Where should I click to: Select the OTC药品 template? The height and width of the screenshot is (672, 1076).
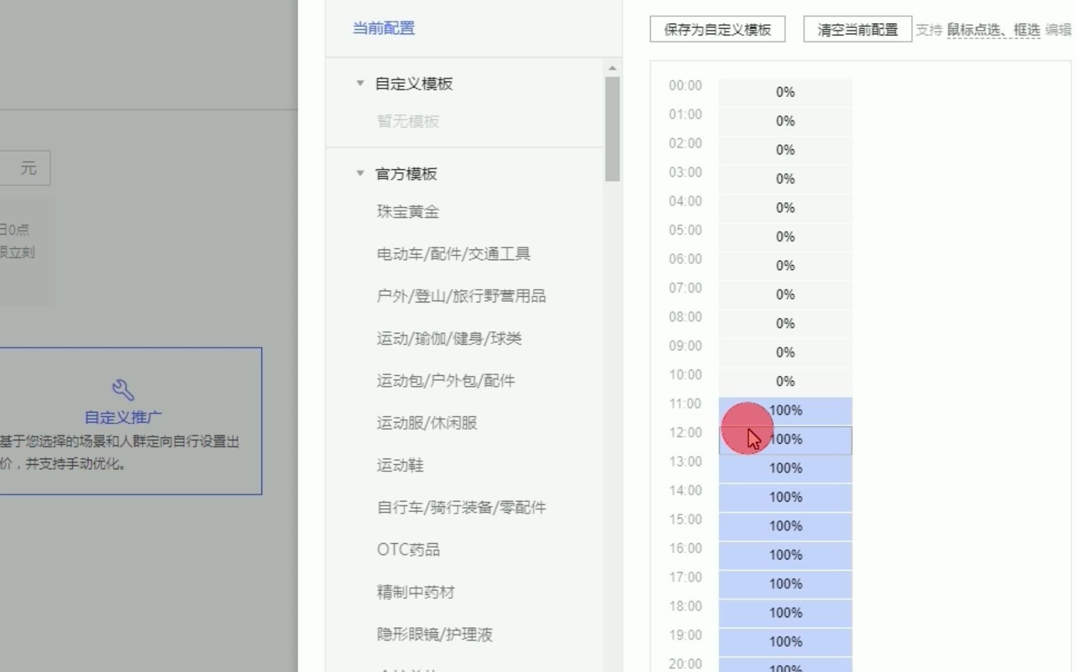408,550
